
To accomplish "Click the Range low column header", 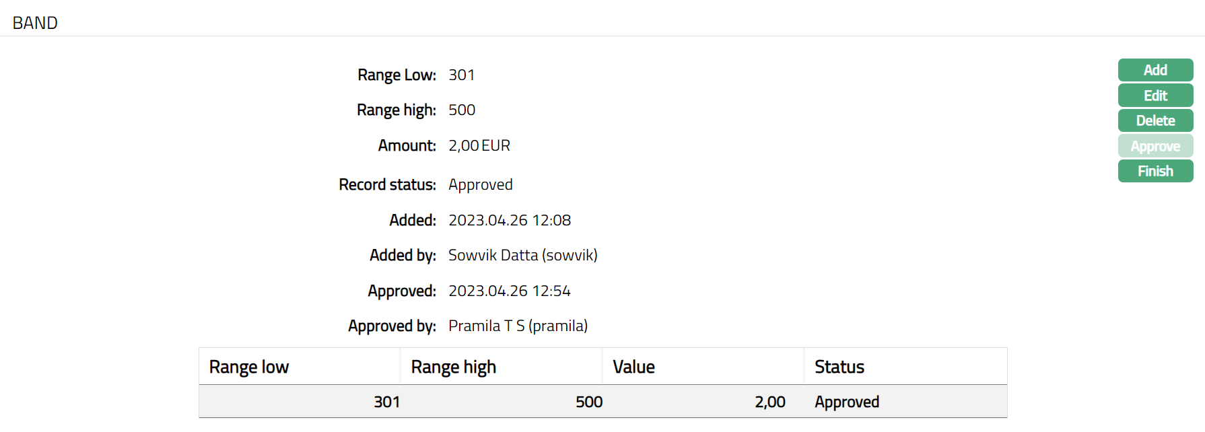I will pos(249,367).
